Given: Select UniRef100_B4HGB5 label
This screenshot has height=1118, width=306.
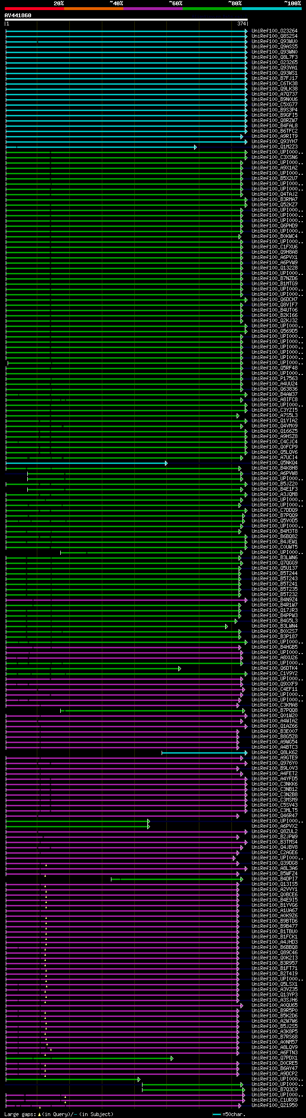Looking at the screenshot, I should coord(274,647).
